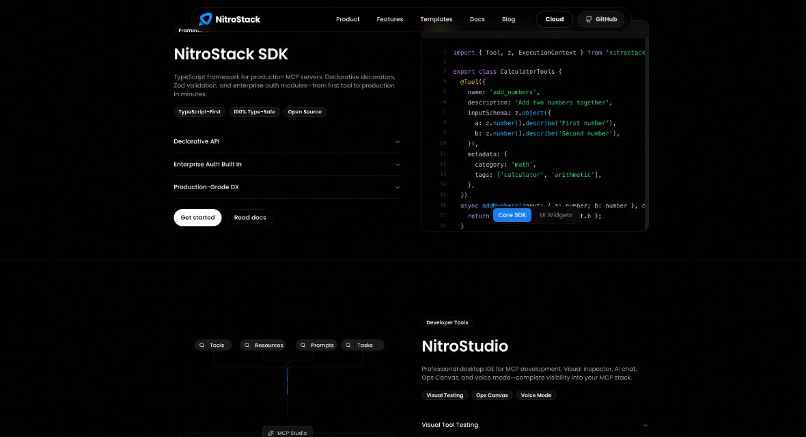Switch to the Core SDK tab
This screenshot has width=806, height=437.
(512, 215)
